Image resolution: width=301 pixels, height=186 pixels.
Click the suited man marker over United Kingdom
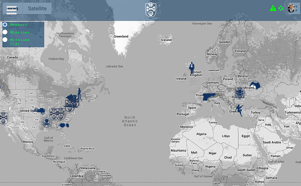coord(192,68)
